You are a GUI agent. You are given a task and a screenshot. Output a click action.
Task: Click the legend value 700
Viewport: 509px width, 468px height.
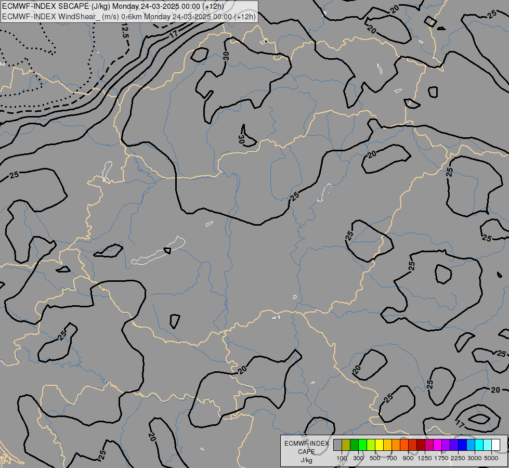click(x=392, y=458)
